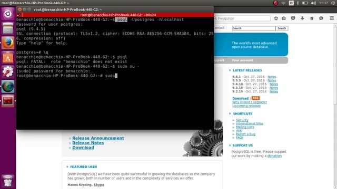The height and width of the screenshot is (189, 337).
Task: Open Firefox downloads arrow icon
Action: (302, 18)
